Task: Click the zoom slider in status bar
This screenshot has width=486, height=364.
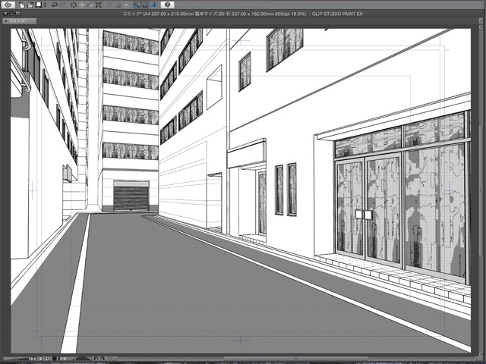Action: 15,359
